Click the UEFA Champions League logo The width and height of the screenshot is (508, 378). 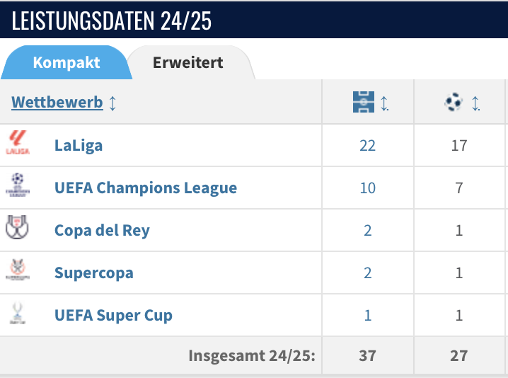pos(18,184)
